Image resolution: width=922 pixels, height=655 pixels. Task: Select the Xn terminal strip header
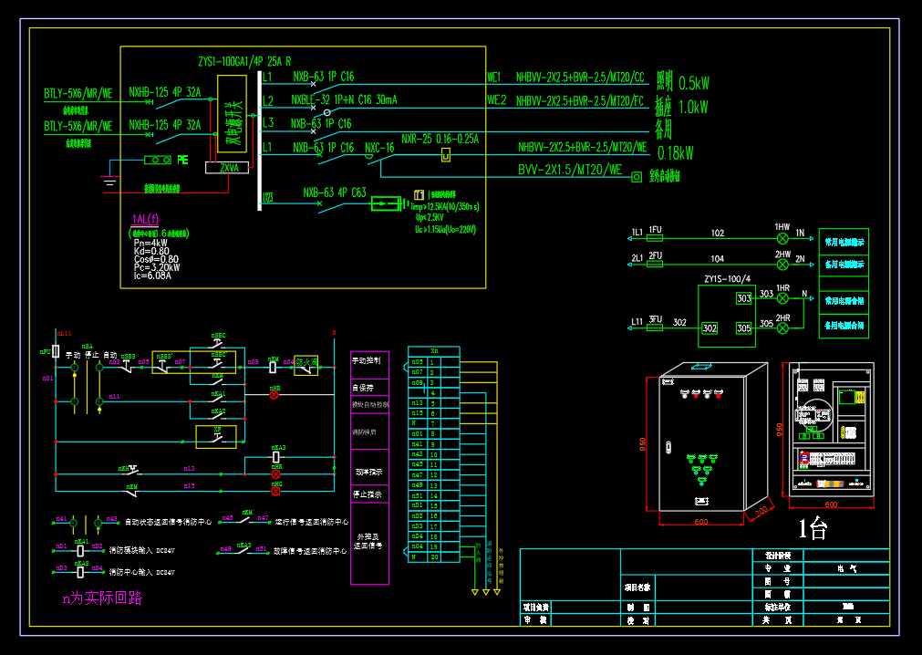click(434, 351)
